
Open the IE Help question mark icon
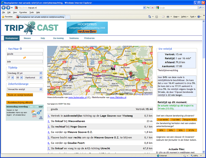point(199,17)
